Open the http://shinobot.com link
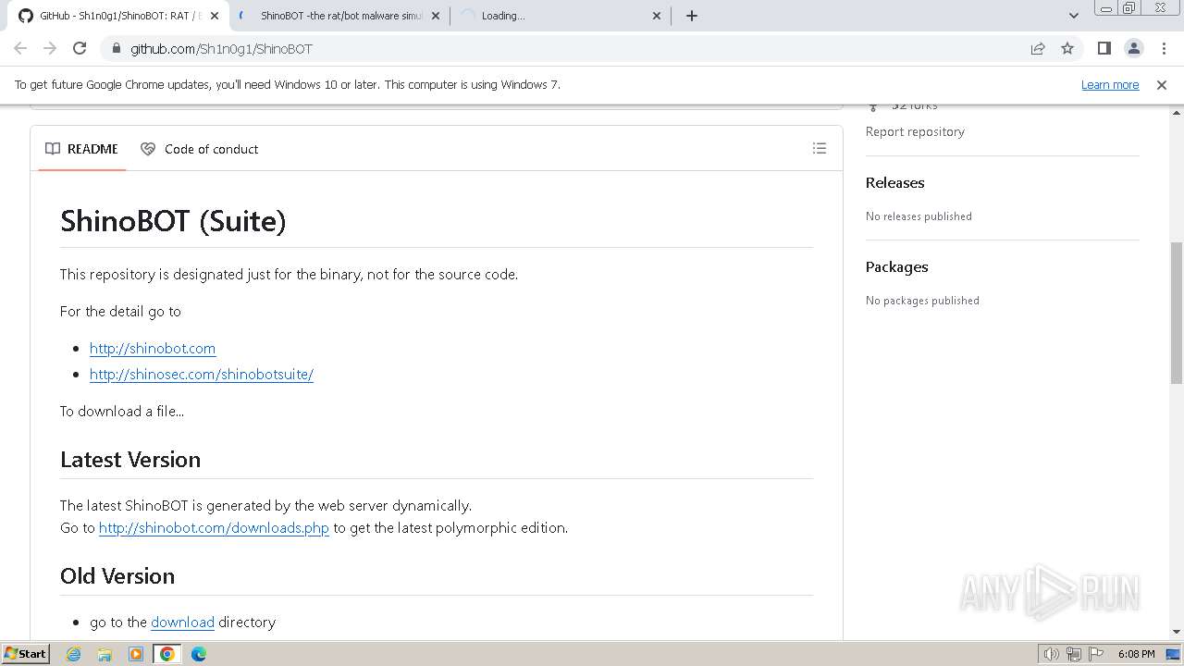The width and height of the screenshot is (1184, 666). tap(153, 348)
